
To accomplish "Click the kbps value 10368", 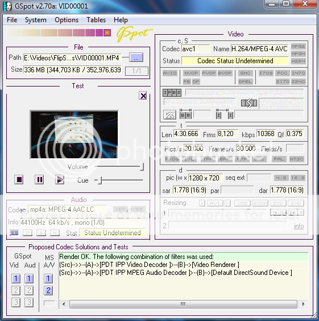I will click(266, 134).
